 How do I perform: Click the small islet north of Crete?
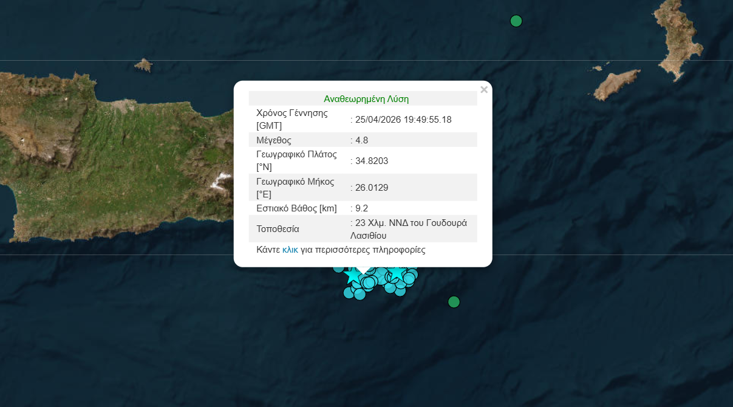tap(143, 64)
